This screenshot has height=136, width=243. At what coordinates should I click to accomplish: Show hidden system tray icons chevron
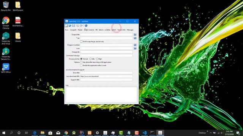tap(211, 133)
